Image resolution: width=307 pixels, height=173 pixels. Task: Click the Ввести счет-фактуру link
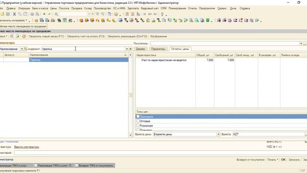click(27, 147)
